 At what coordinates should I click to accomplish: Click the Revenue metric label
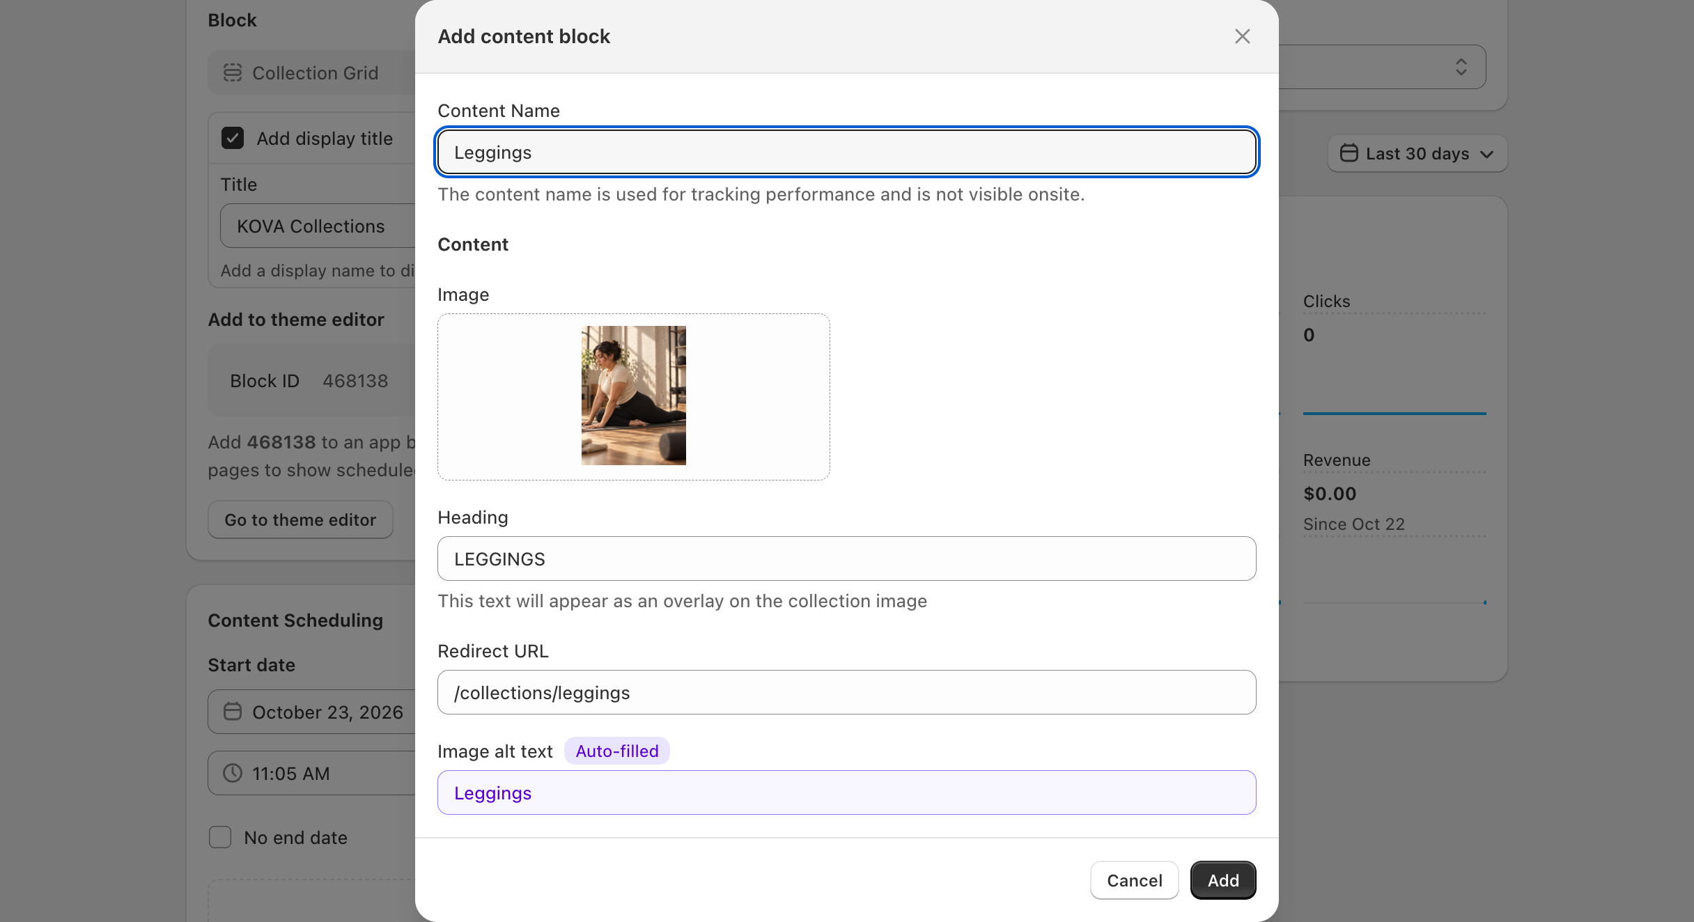pos(1337,460)
